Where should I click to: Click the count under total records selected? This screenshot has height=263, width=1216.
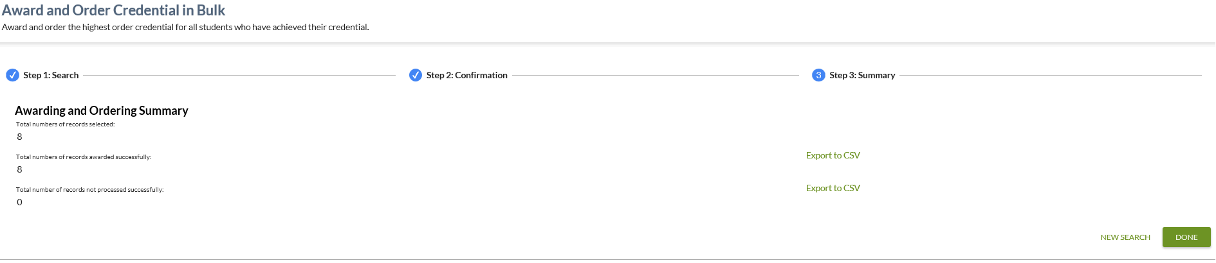click(19, 137)
